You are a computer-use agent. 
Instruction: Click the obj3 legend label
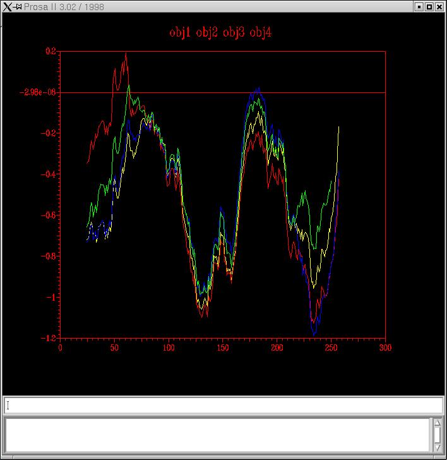234,33
